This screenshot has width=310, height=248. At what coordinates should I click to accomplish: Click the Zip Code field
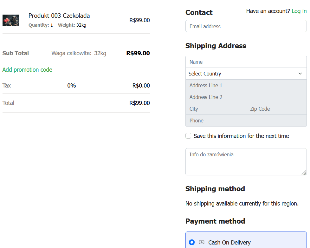click(276, 109)
